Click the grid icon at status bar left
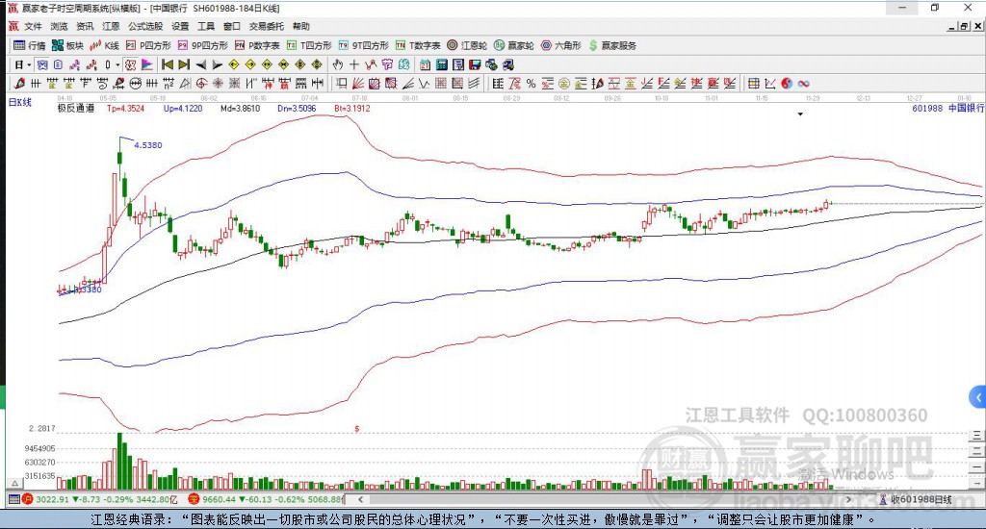Image resolution: width=986 pixels, height=529 pixels. (x=13, y=499)
